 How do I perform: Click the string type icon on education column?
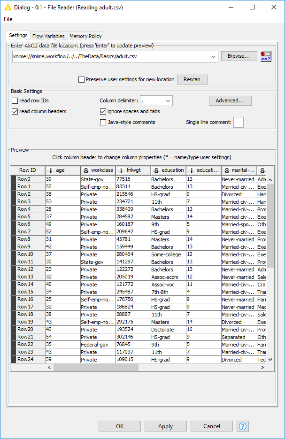pyautogui.click(x=156, y=170)
